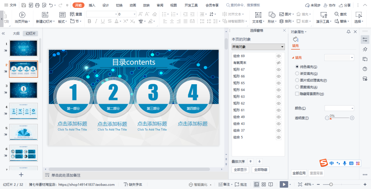Enable 隐藏背景图形 checkbox
The image size is (371, 189).
coord(297,94)
